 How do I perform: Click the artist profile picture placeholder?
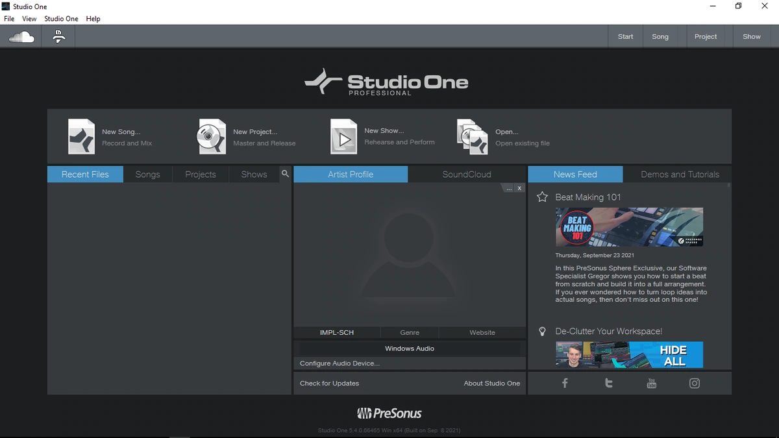click(x=409, y=254)
